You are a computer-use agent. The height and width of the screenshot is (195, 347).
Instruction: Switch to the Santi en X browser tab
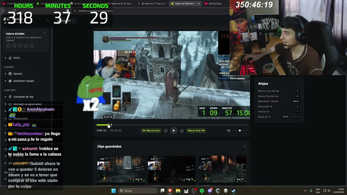point(152,4)
